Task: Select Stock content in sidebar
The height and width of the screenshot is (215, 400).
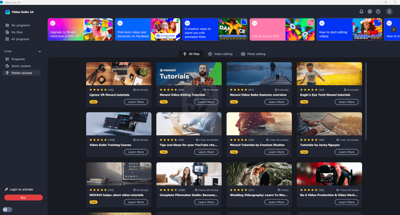Action: coord(21,66)
